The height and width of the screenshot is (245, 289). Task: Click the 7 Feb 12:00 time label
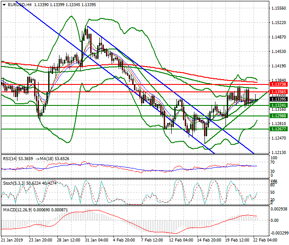(x=152, y=240)
